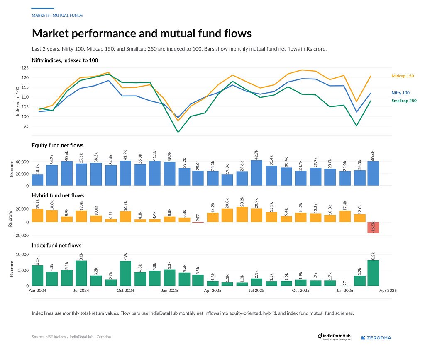Click the 6.5k index fund bar
The width and height of the screenshot is (425, 349).
[x=37, y=276]
